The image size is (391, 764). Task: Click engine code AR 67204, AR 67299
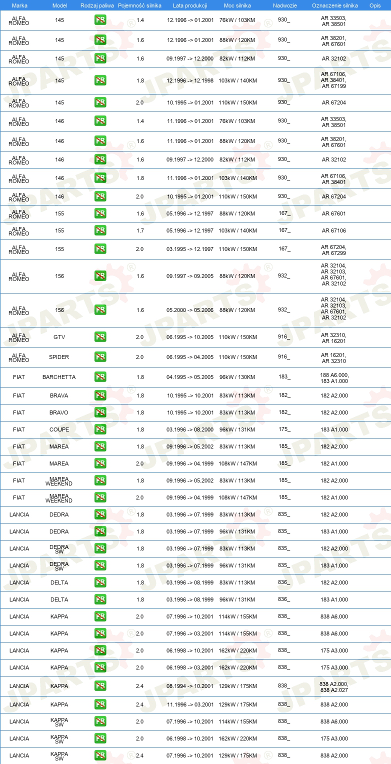334,250
